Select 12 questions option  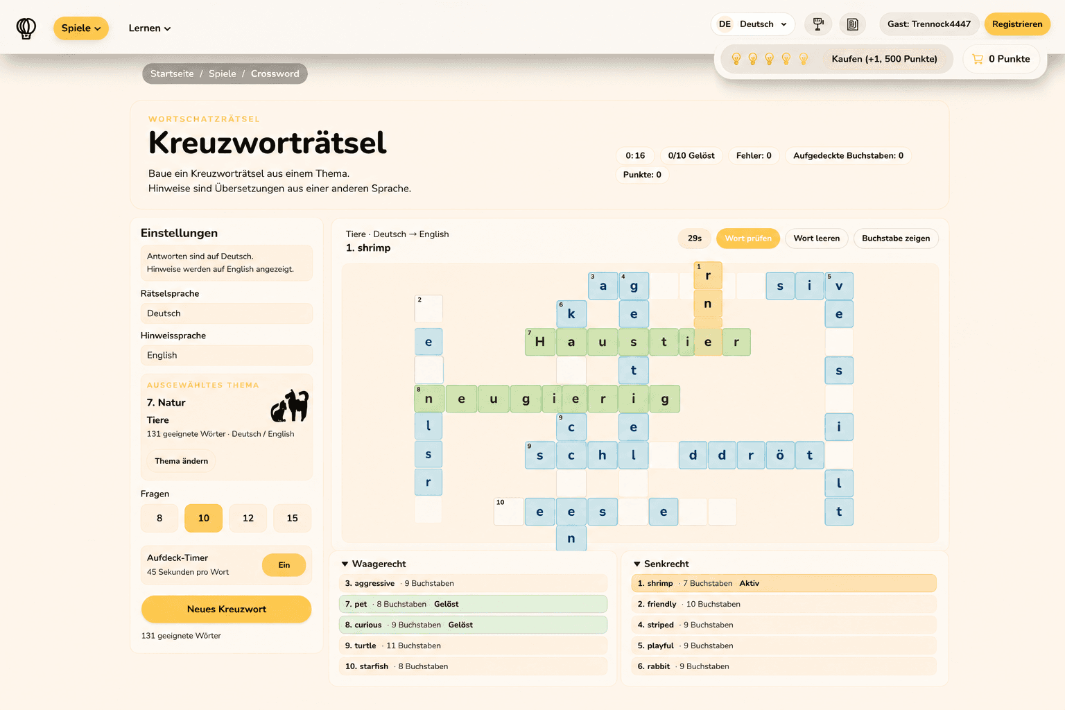pos(248,518)
